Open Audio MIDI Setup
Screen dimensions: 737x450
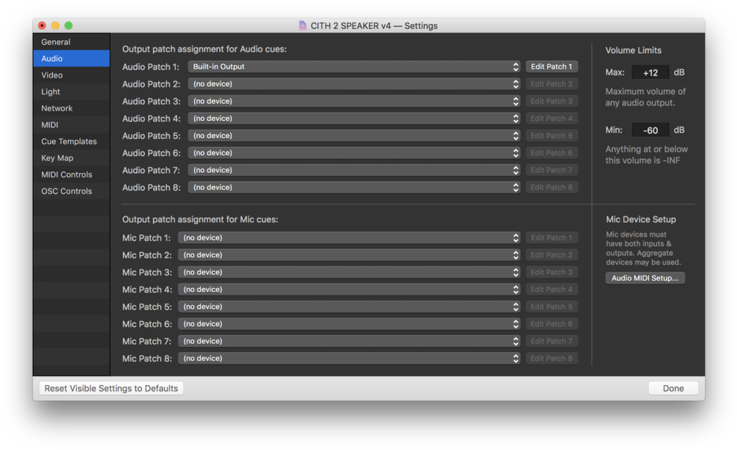pos(644,278)
